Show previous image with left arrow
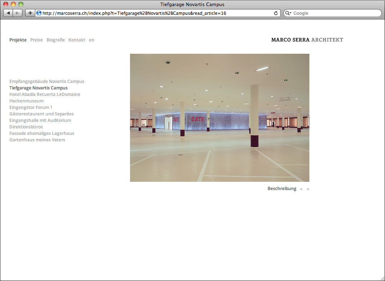 click(x=301, y=189)
